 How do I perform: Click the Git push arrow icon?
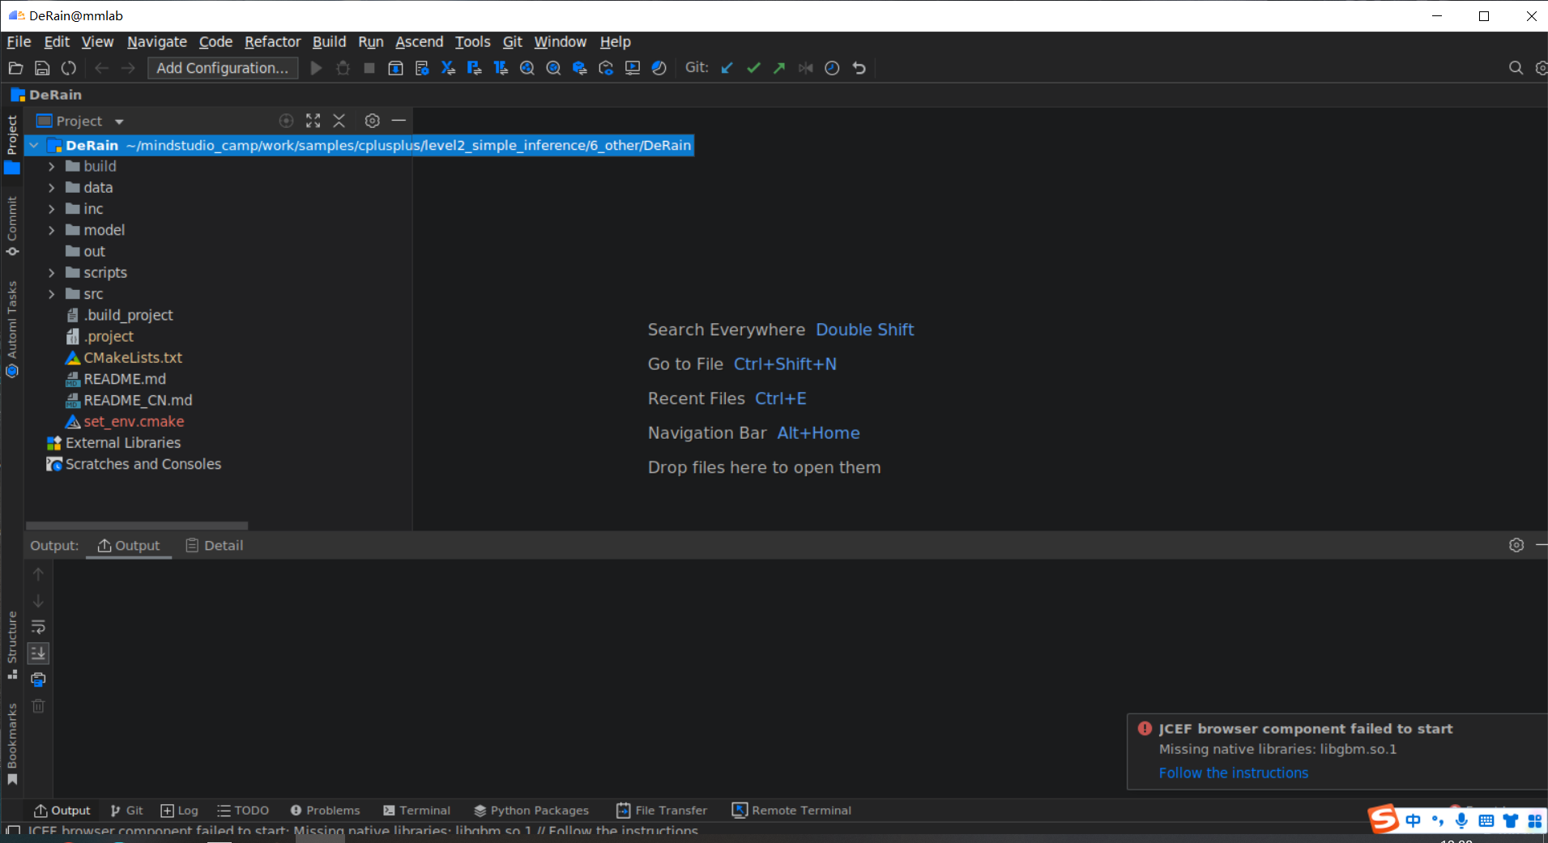(x=779, y=68)
